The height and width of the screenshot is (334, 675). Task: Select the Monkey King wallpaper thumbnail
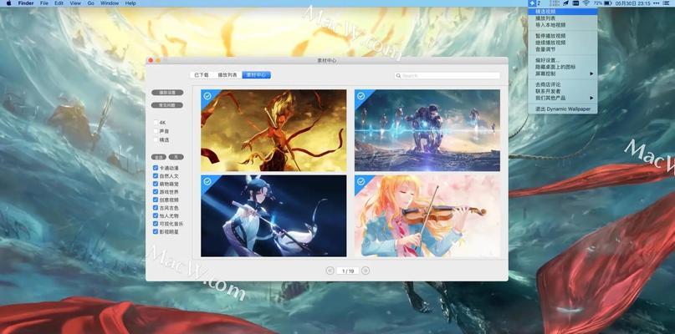(274, 130)
